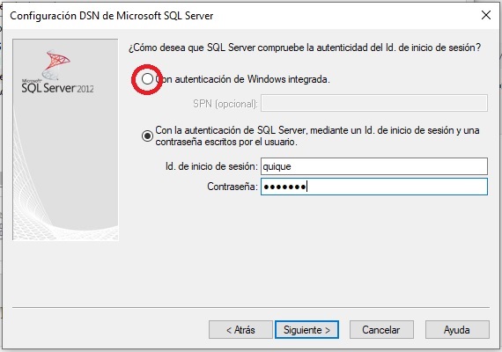Click the authentication question heading text
Image resolution: width=502 pixels, height=352 pixels.
[x=305, y=48]
